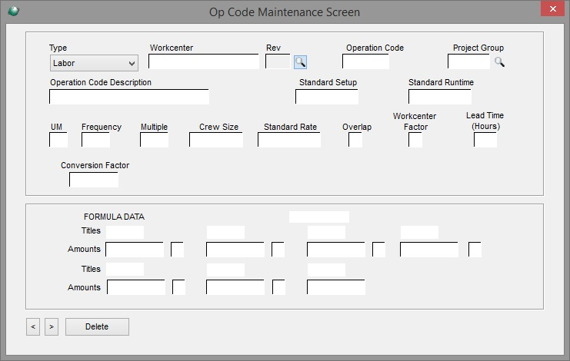Select the Frequency input field
This screenshot has height=361, width=570.
coord(95,140)
